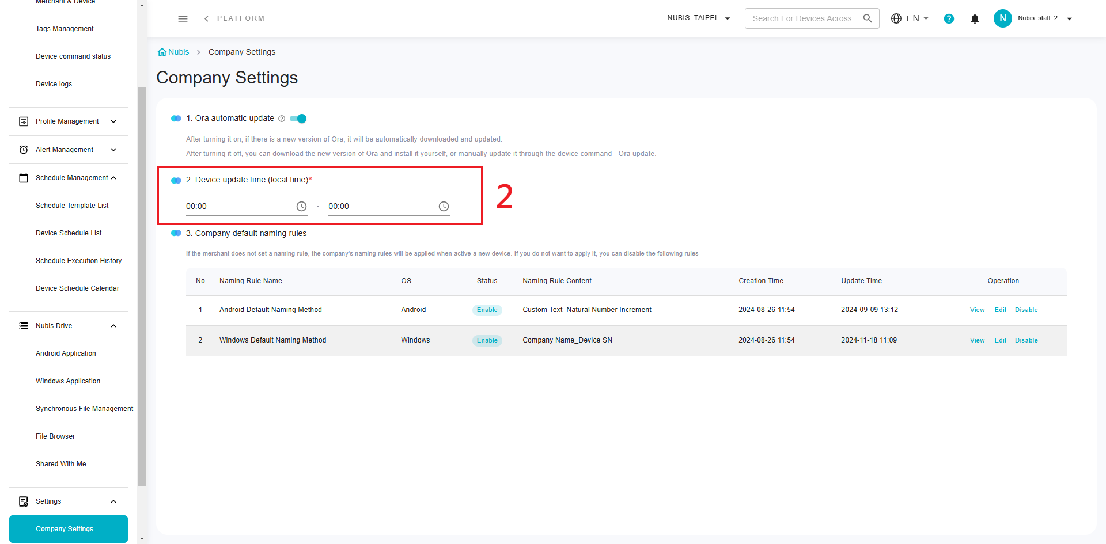
Task: Toggle the Ora automatic update switch
Action: (298, 119)
